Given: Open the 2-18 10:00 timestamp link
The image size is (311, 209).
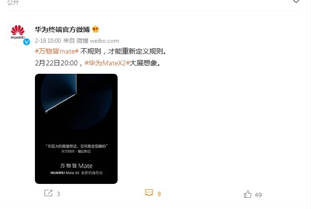Looking at the screenshot, I should pos(48,41).
